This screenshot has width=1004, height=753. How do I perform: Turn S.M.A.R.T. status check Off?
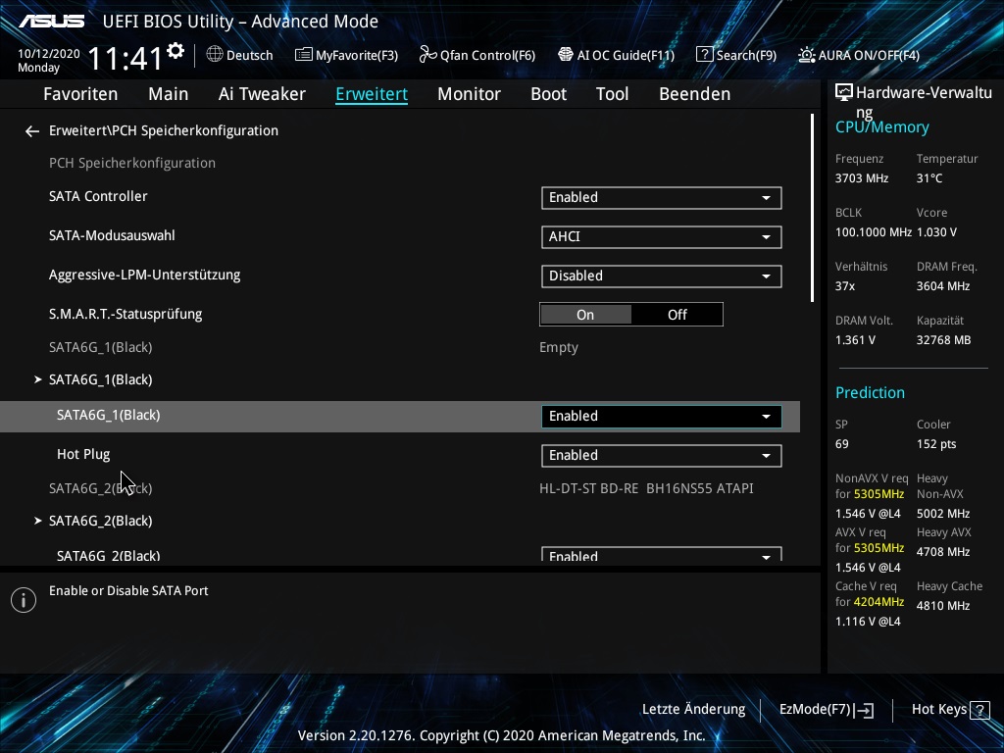coord(677,315)
